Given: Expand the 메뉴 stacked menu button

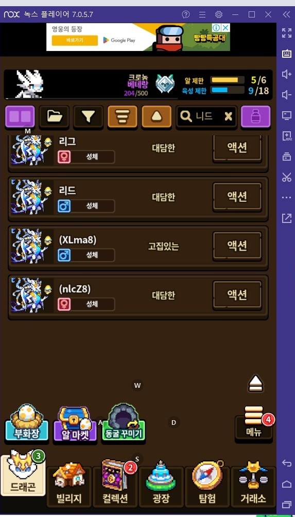Looking at the screenshot, I should point(254,424).
